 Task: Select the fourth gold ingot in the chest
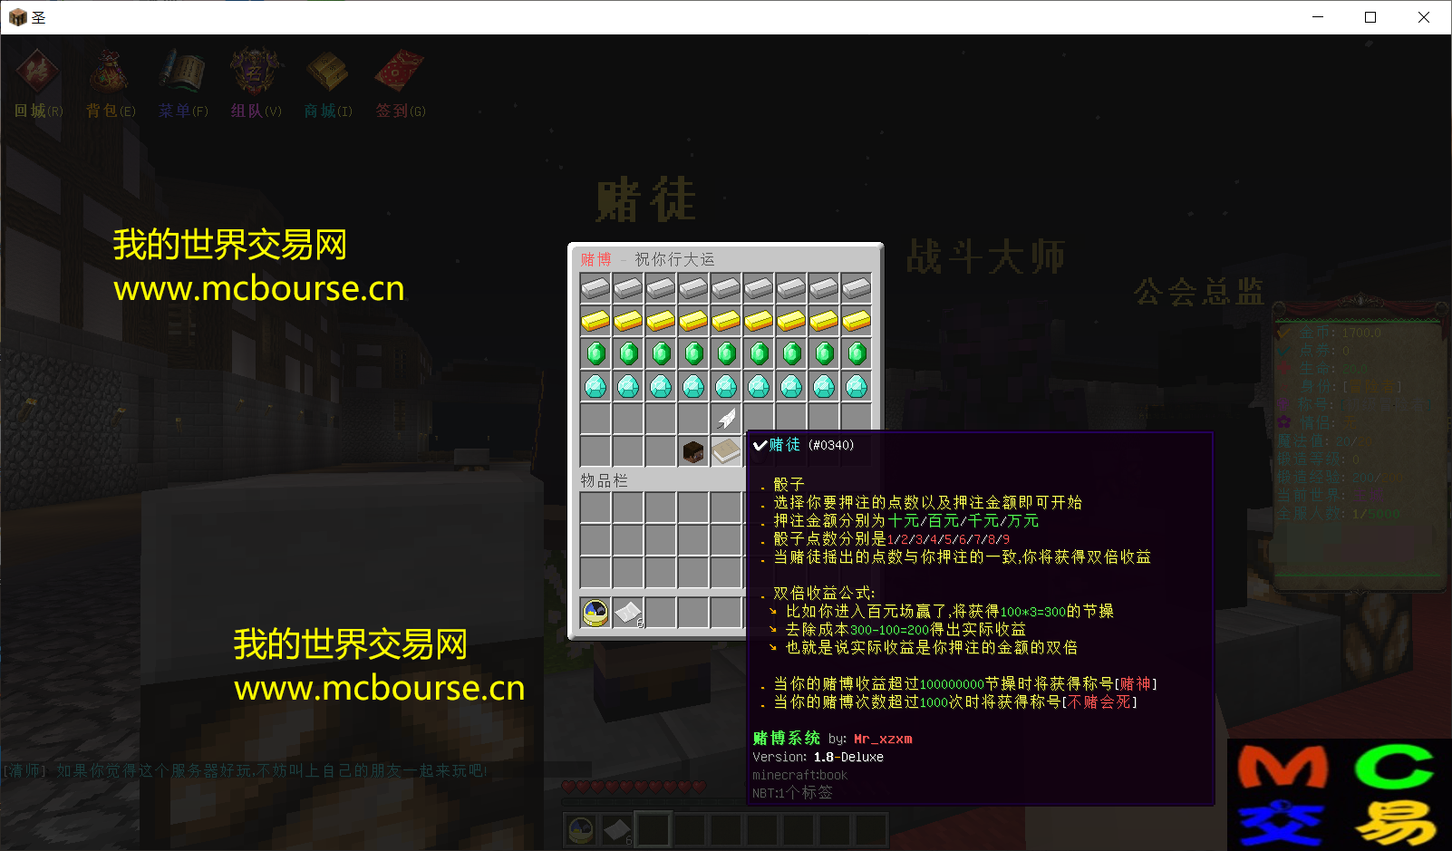coord(693,321)
